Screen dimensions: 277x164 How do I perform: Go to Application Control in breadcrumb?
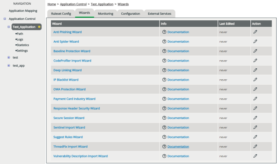(73, 4)
